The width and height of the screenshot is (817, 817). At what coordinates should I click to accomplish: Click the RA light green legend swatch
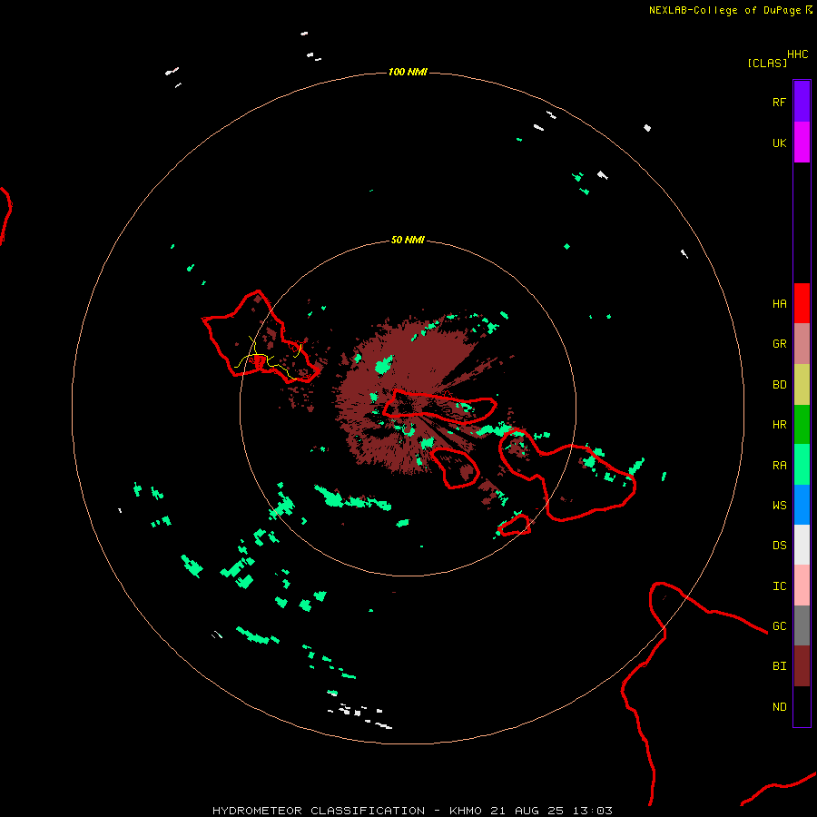point(802,465)
